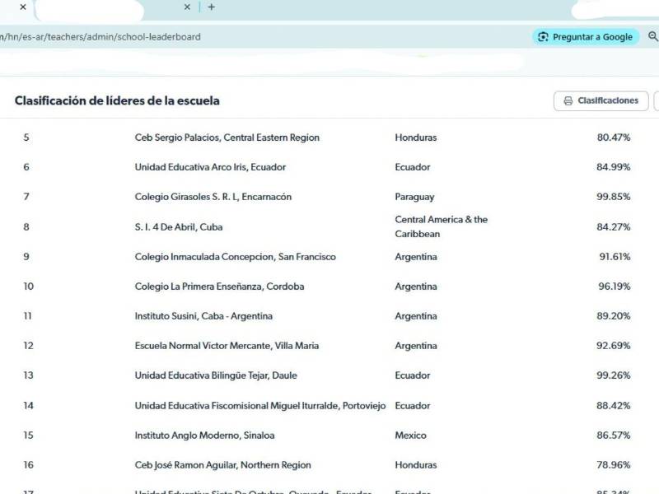Click Honduras in the Ceb Sergio Palacios row
The width and height of the screenshot is (659, 494).
click(x=416, y=137)
